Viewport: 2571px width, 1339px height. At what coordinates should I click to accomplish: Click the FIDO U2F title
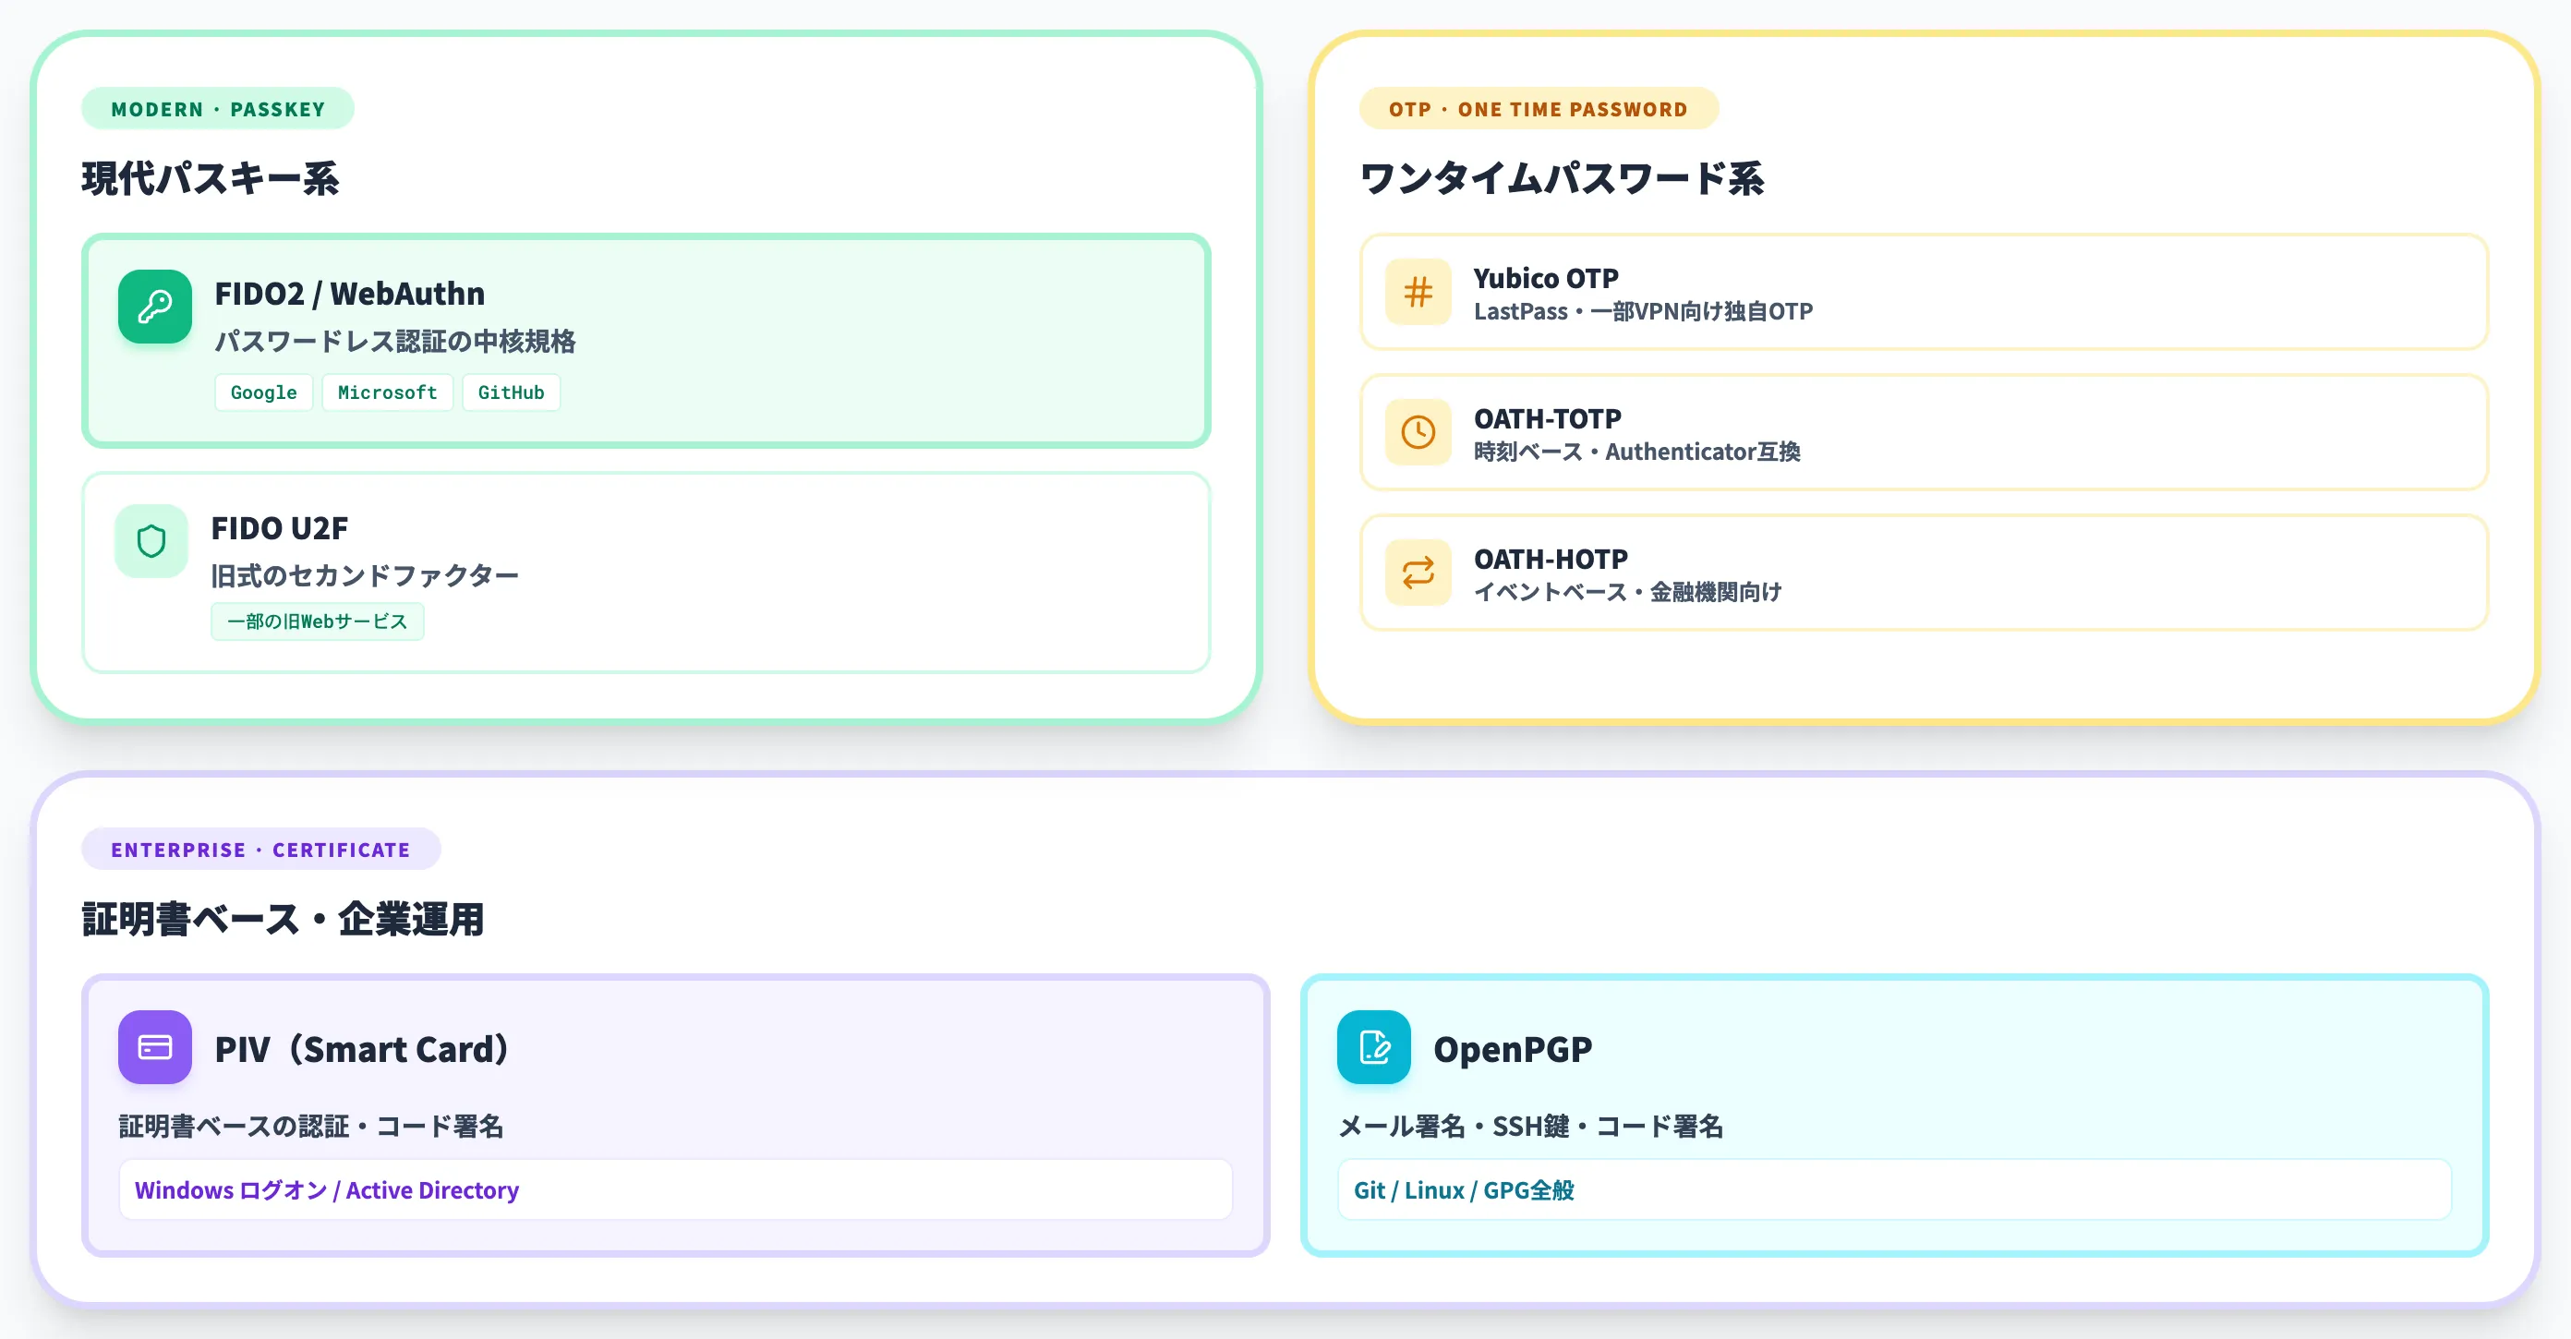click(x=280, y=528)
